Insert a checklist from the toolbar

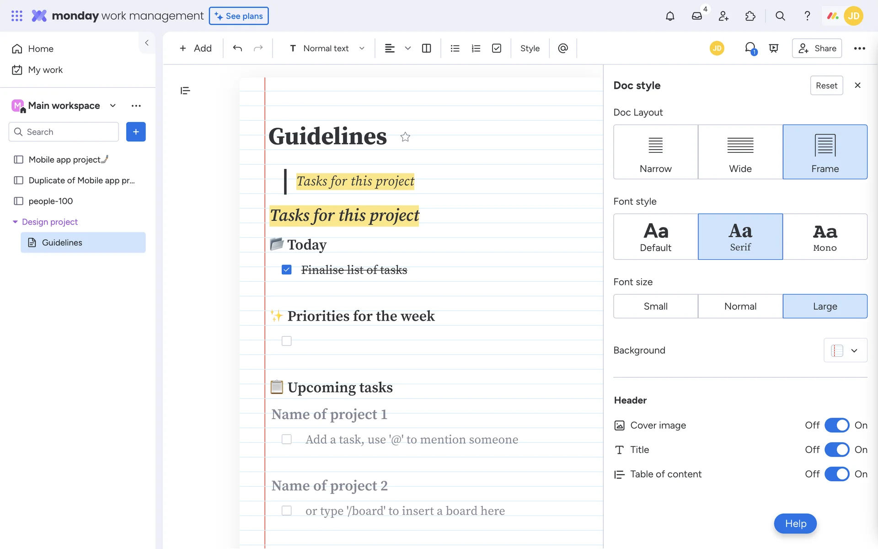coord(497,48)
